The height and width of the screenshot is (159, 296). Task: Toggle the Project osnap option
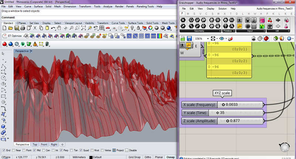coord(114,150)
